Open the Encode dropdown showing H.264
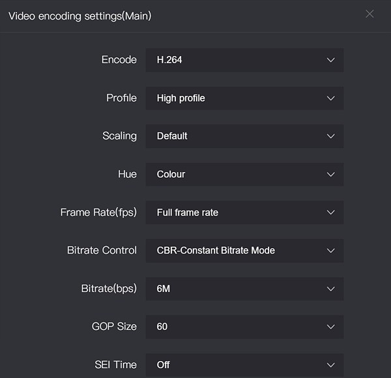Image resolution: width=391 pixels, height=378 pixels. [244, 60]
